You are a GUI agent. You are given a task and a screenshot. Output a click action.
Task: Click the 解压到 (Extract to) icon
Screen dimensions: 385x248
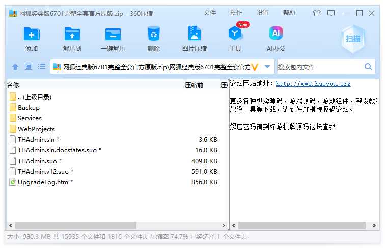tap(72, 34)
